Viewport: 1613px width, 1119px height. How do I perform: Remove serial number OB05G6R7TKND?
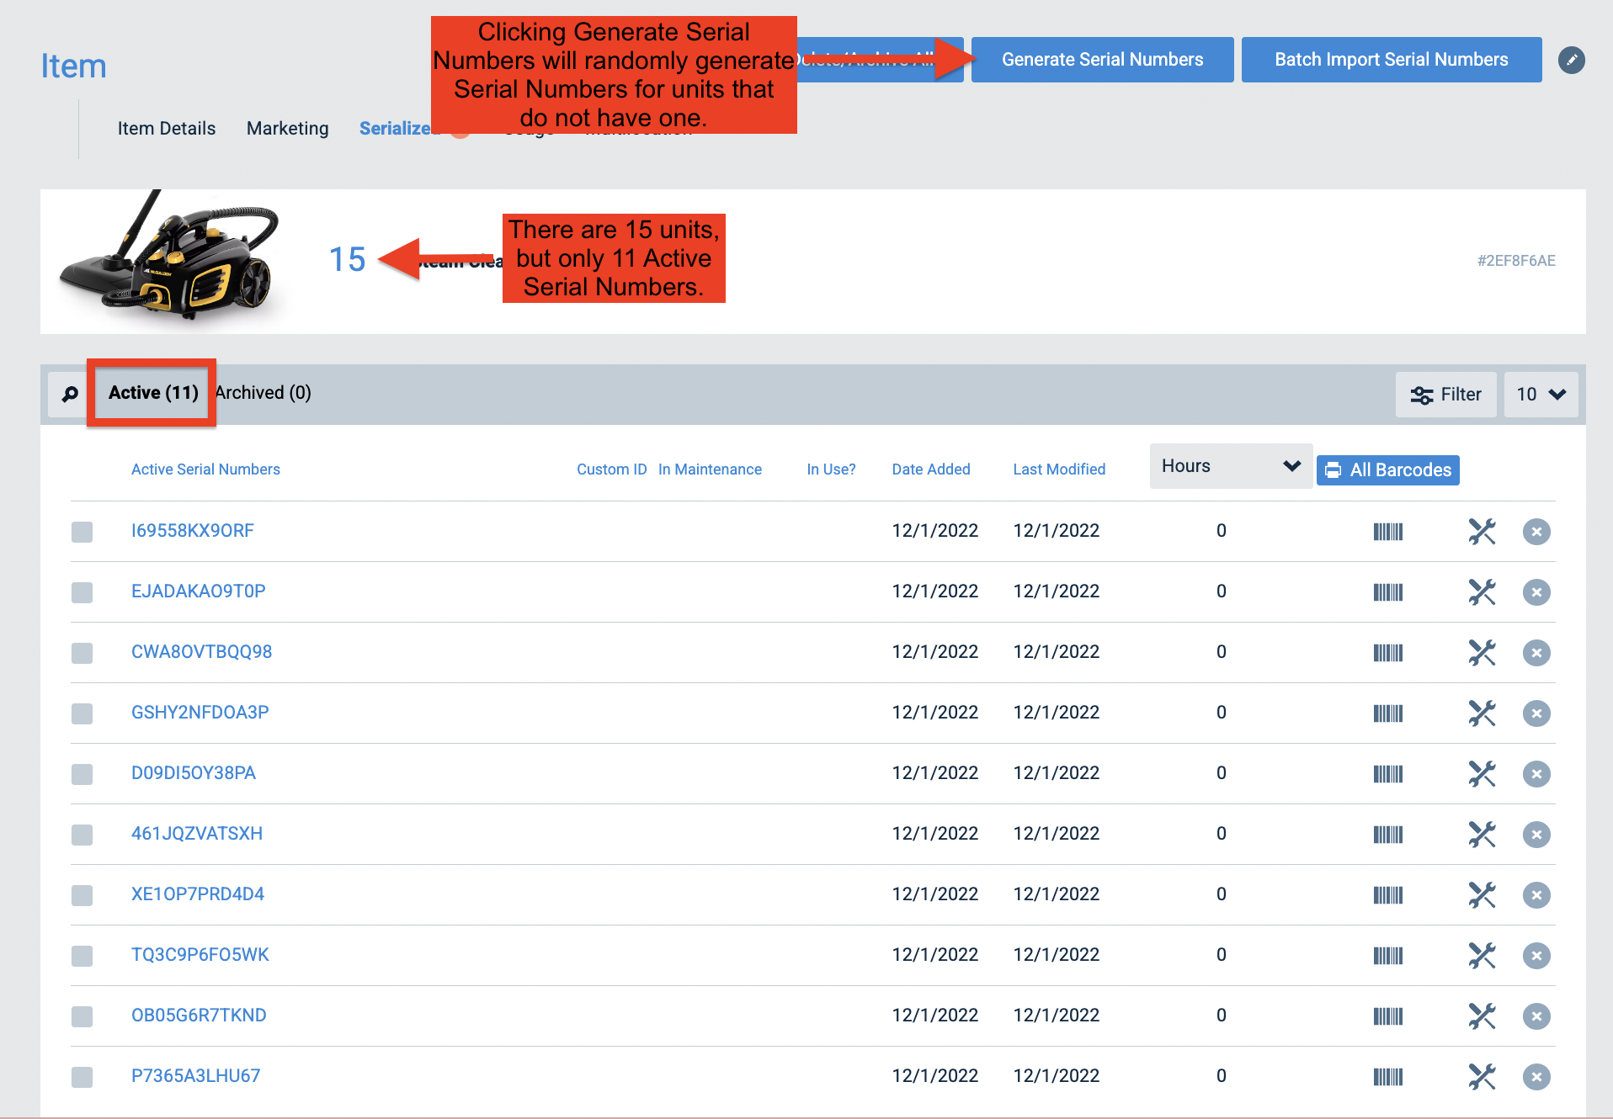click(x=1536, y=1016)
